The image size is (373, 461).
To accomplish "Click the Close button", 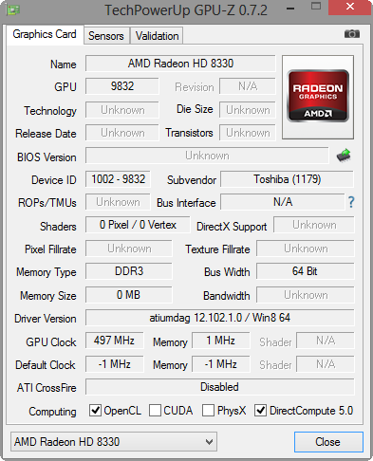I will [x=328, y=442].
